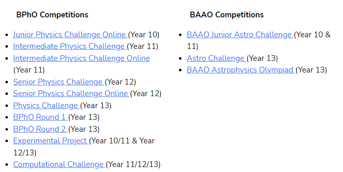Open the BPhO Round 1 link
The image size is (343, 172).
tap(40, 117)
